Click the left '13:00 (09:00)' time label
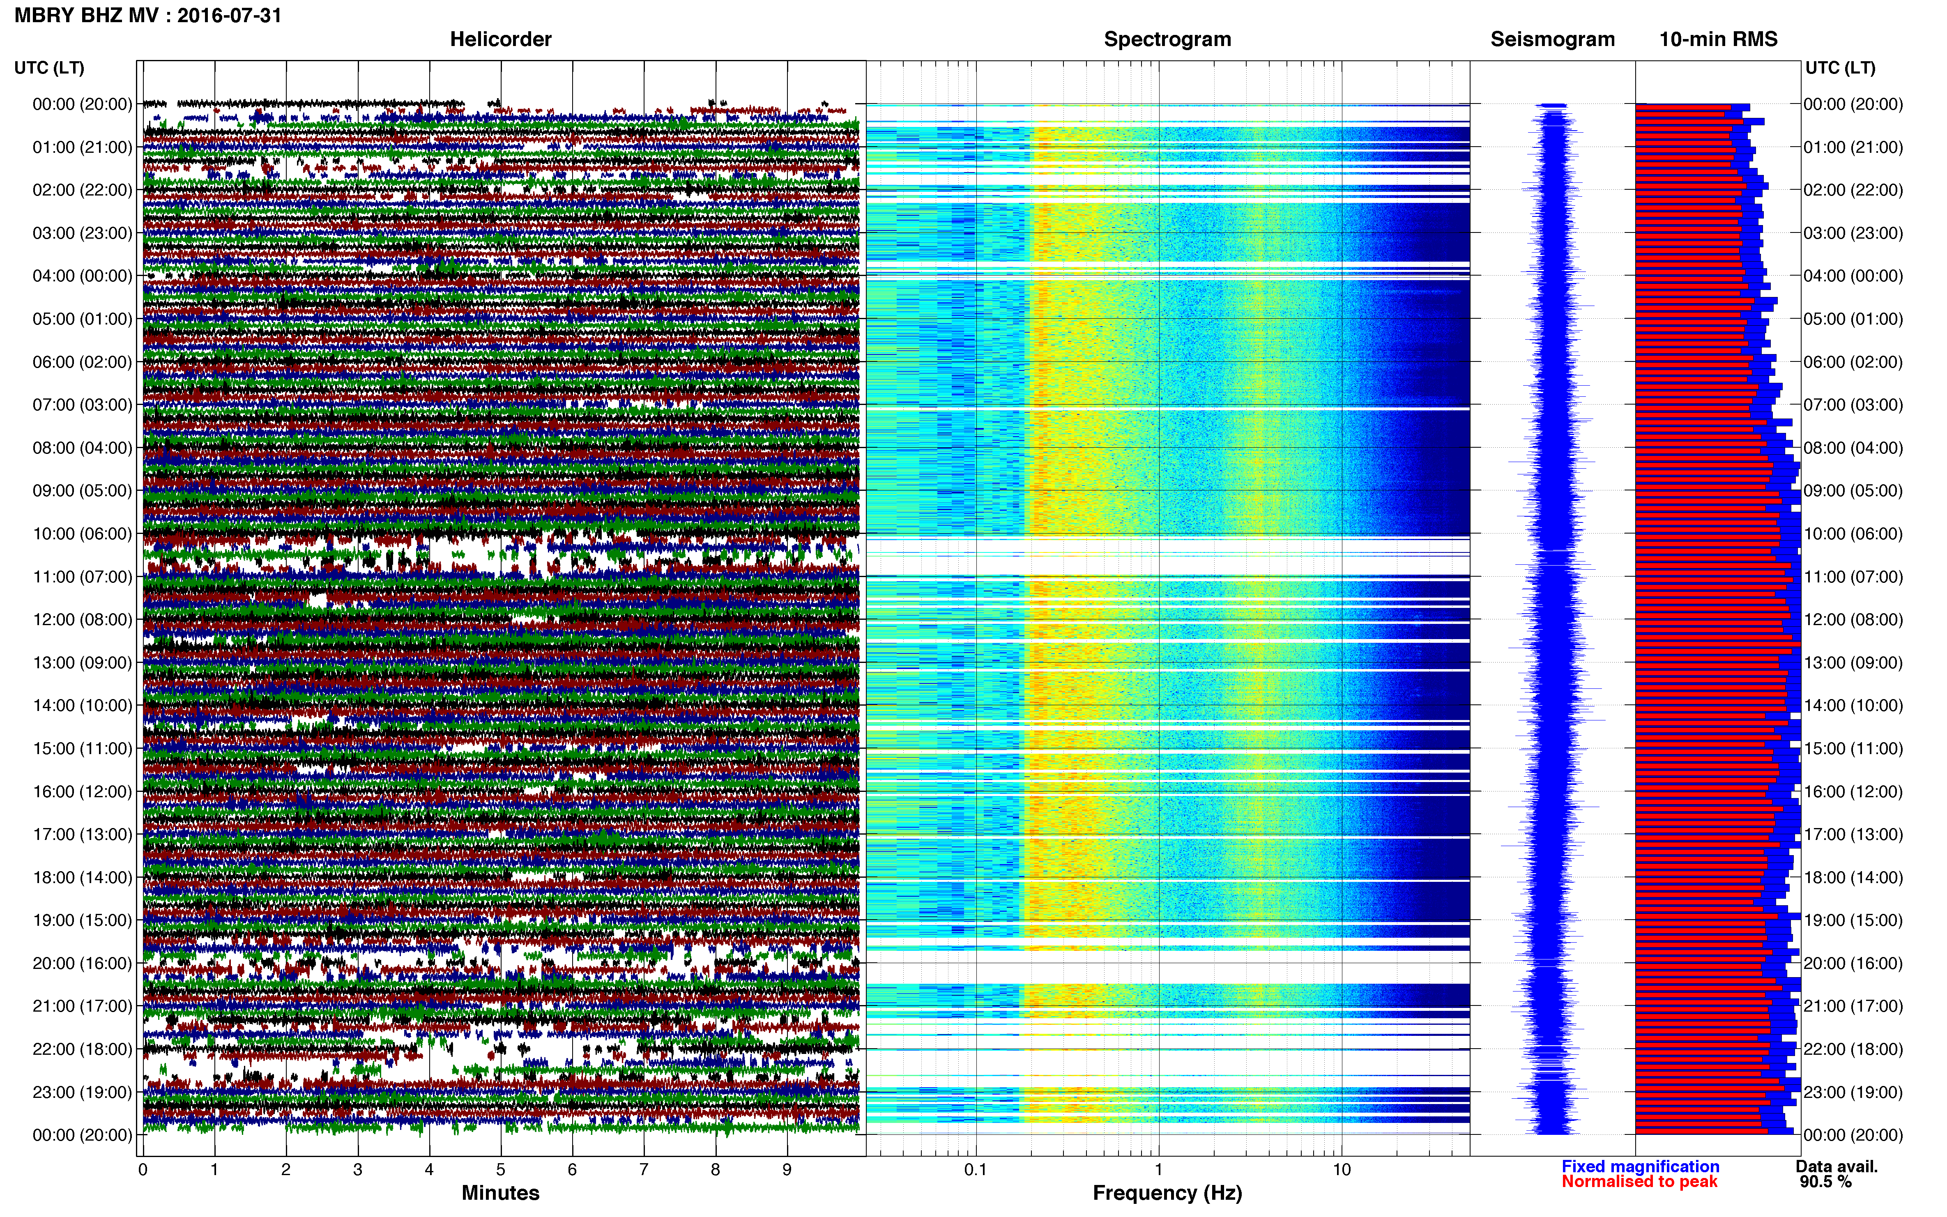The image size is (1947, 1217). click(x=82, y=663)
